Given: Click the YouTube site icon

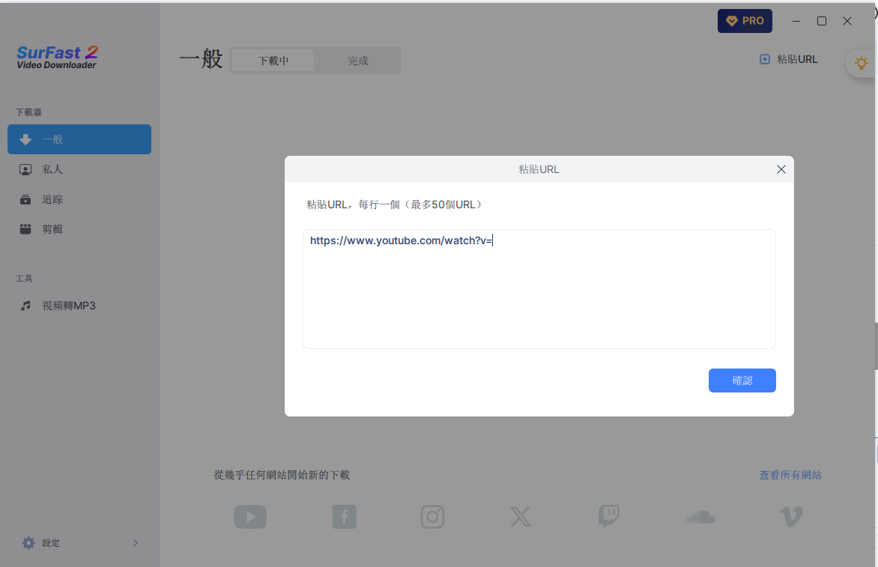Looking at the screenshot, I should 250,517.
